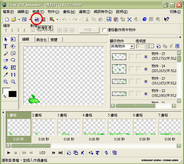This screenshot has height=164, width=184.
Task: Select the Fill bucket tool
Action: tap(6, 68)
